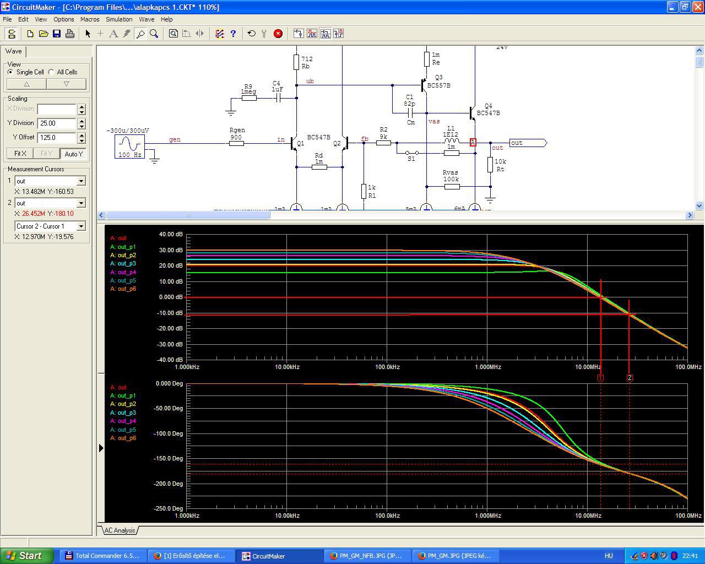The width and height of the screenshot is (705, 564).
Task: Open the Simulation menu
Action: click(x=119, y=19)
